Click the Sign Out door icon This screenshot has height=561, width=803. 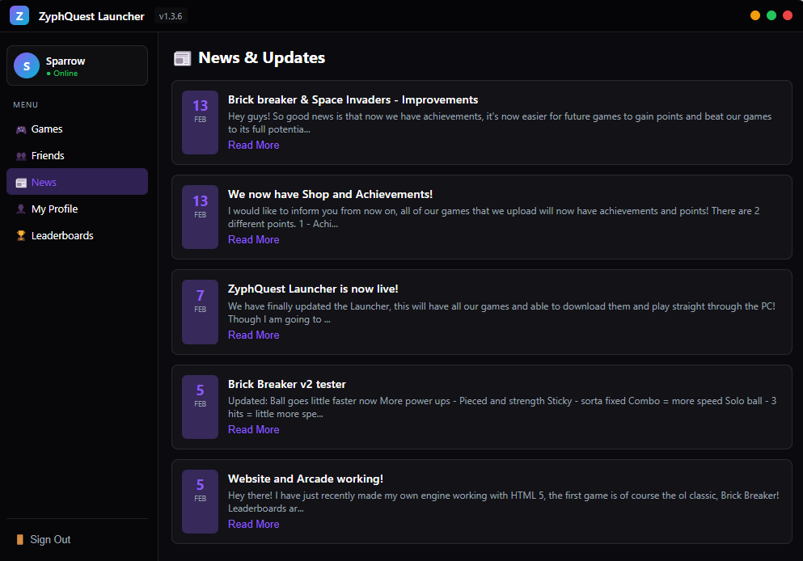point(20,539)
